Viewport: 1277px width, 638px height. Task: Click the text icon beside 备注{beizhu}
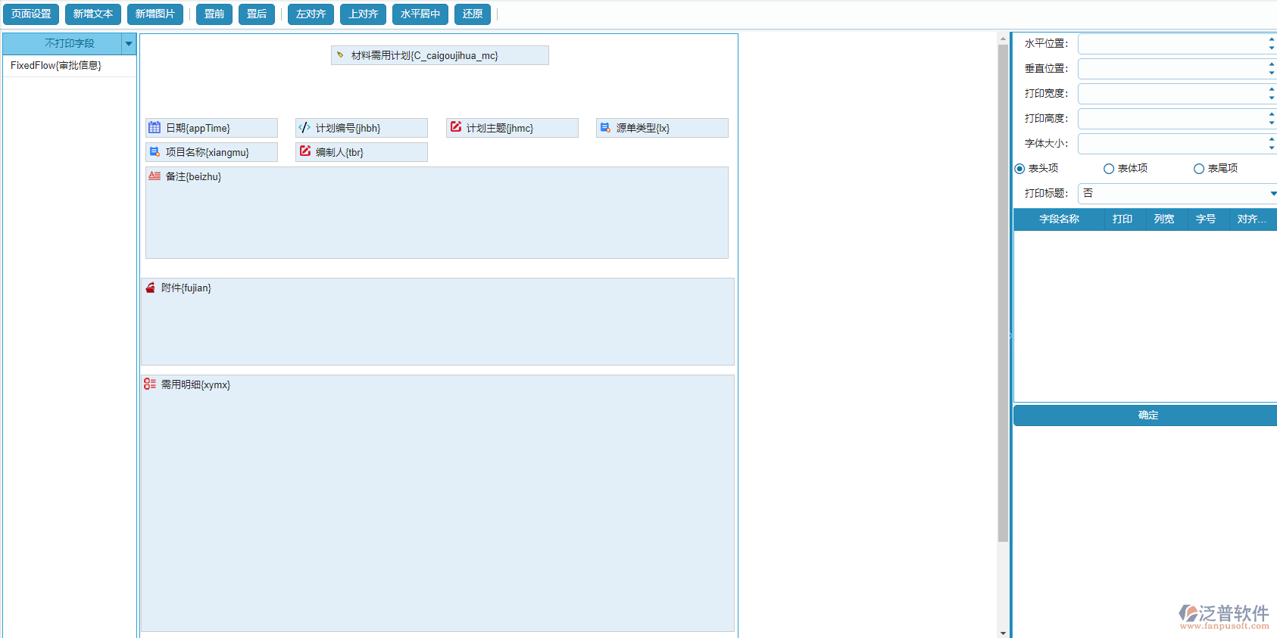coord(155,176)
